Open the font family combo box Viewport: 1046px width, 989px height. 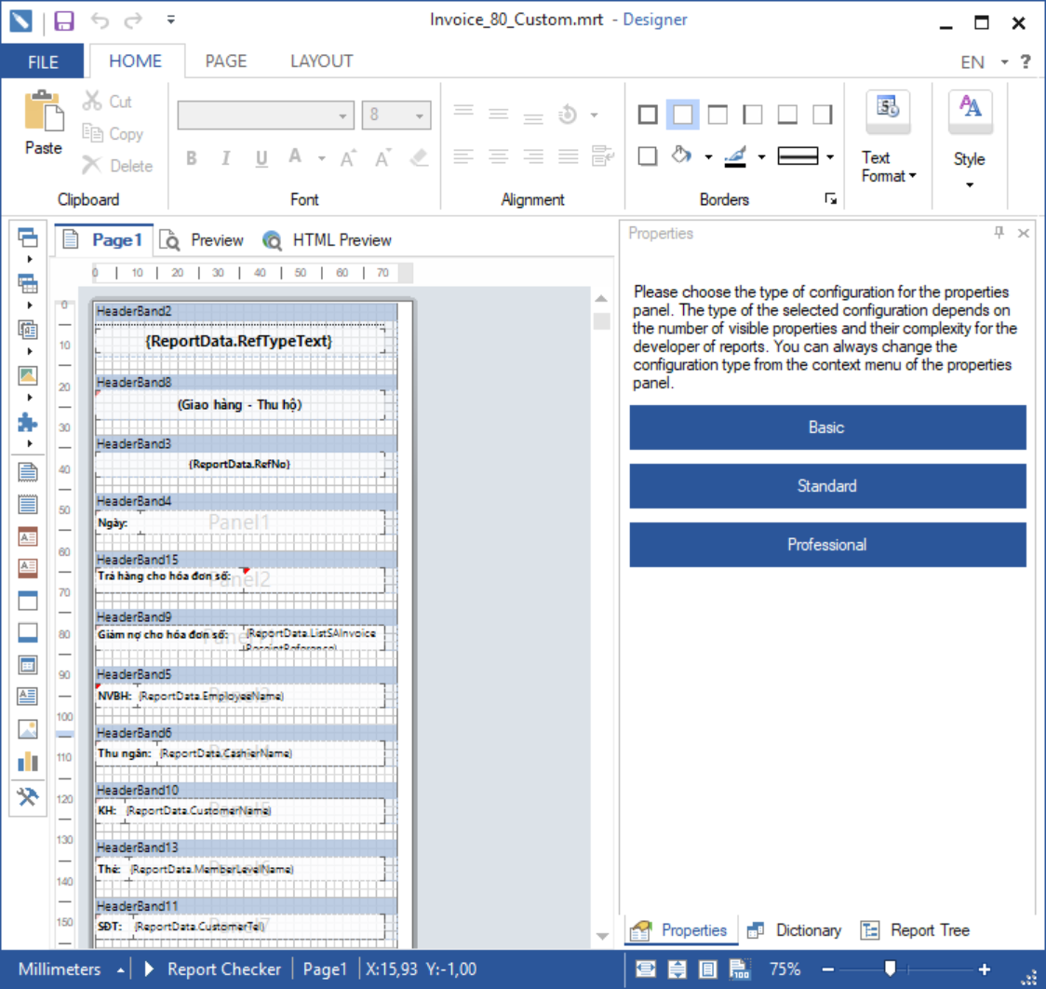[265, 115]
